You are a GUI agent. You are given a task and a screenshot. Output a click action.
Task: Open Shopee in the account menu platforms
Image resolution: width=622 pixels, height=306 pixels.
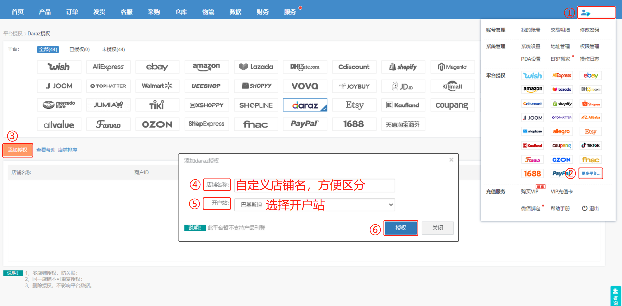(591, 104)
